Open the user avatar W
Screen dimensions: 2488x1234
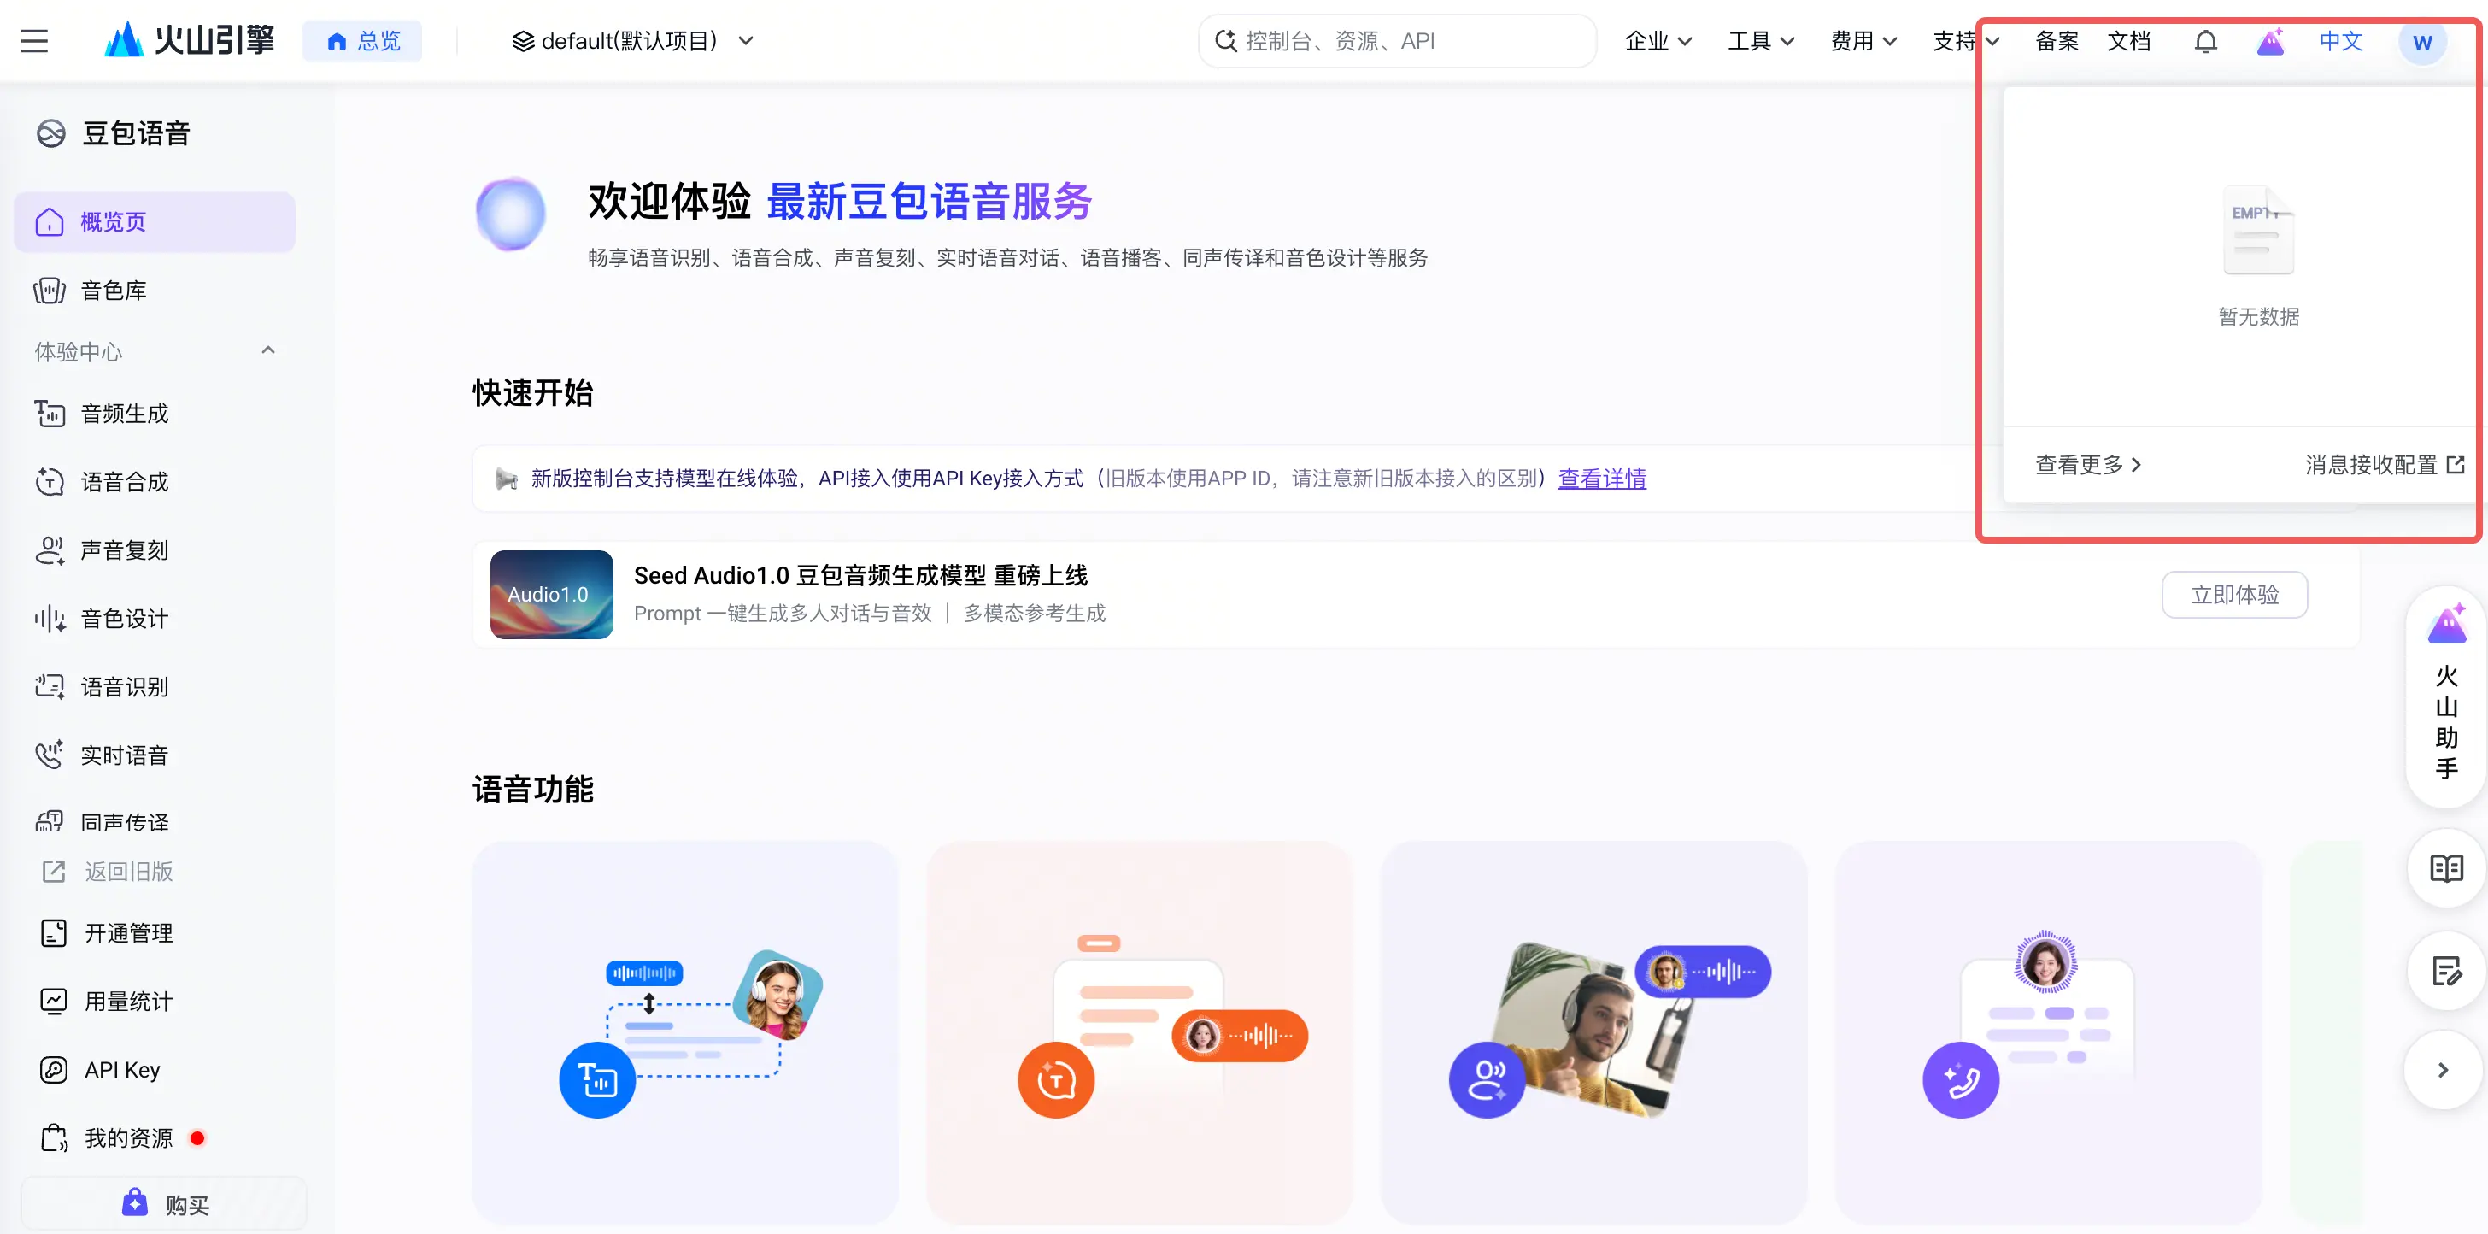coord(2421,42)
